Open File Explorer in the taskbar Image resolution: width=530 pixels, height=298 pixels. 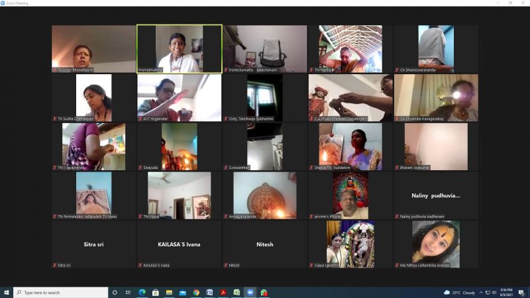click(169, 292)
